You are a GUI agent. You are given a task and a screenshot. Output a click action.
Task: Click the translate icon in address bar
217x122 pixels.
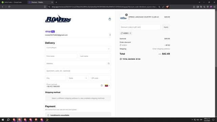[159, 7]
